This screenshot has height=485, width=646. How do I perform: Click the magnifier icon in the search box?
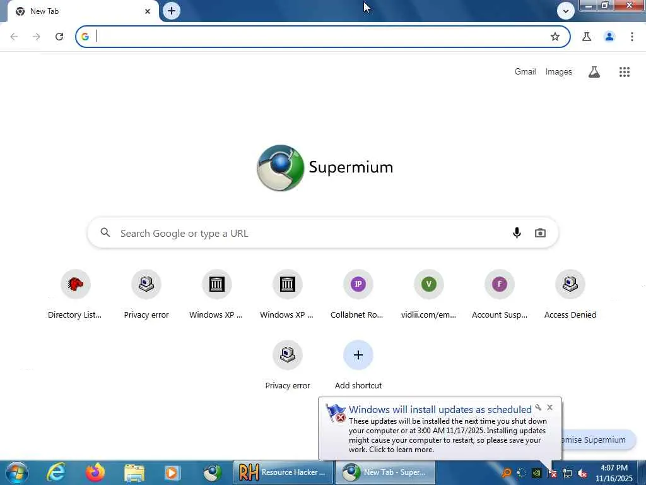click(x=105, y=232)
